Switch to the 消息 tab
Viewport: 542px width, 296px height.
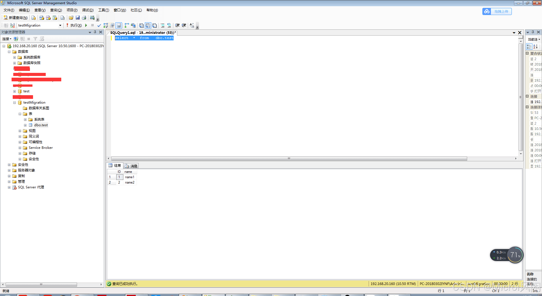(131, 166)
